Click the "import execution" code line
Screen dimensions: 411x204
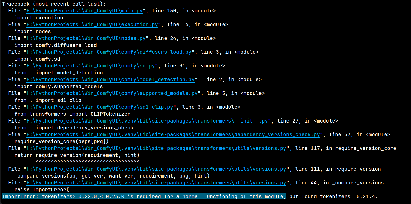[39, 18]
